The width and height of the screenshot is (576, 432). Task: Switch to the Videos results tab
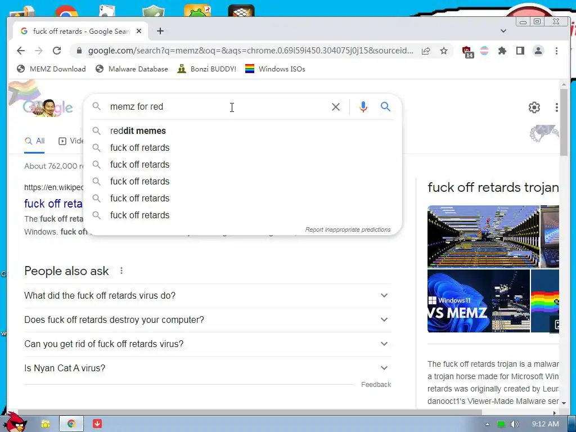click(70, 141)
